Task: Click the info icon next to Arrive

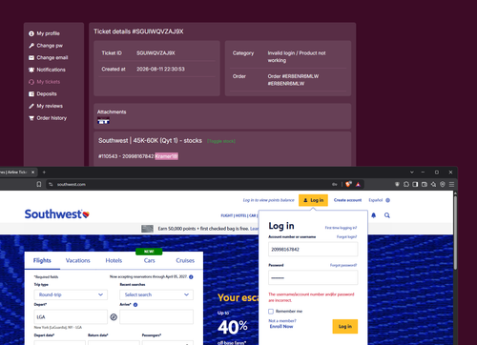Action: (x=135, y=305)
